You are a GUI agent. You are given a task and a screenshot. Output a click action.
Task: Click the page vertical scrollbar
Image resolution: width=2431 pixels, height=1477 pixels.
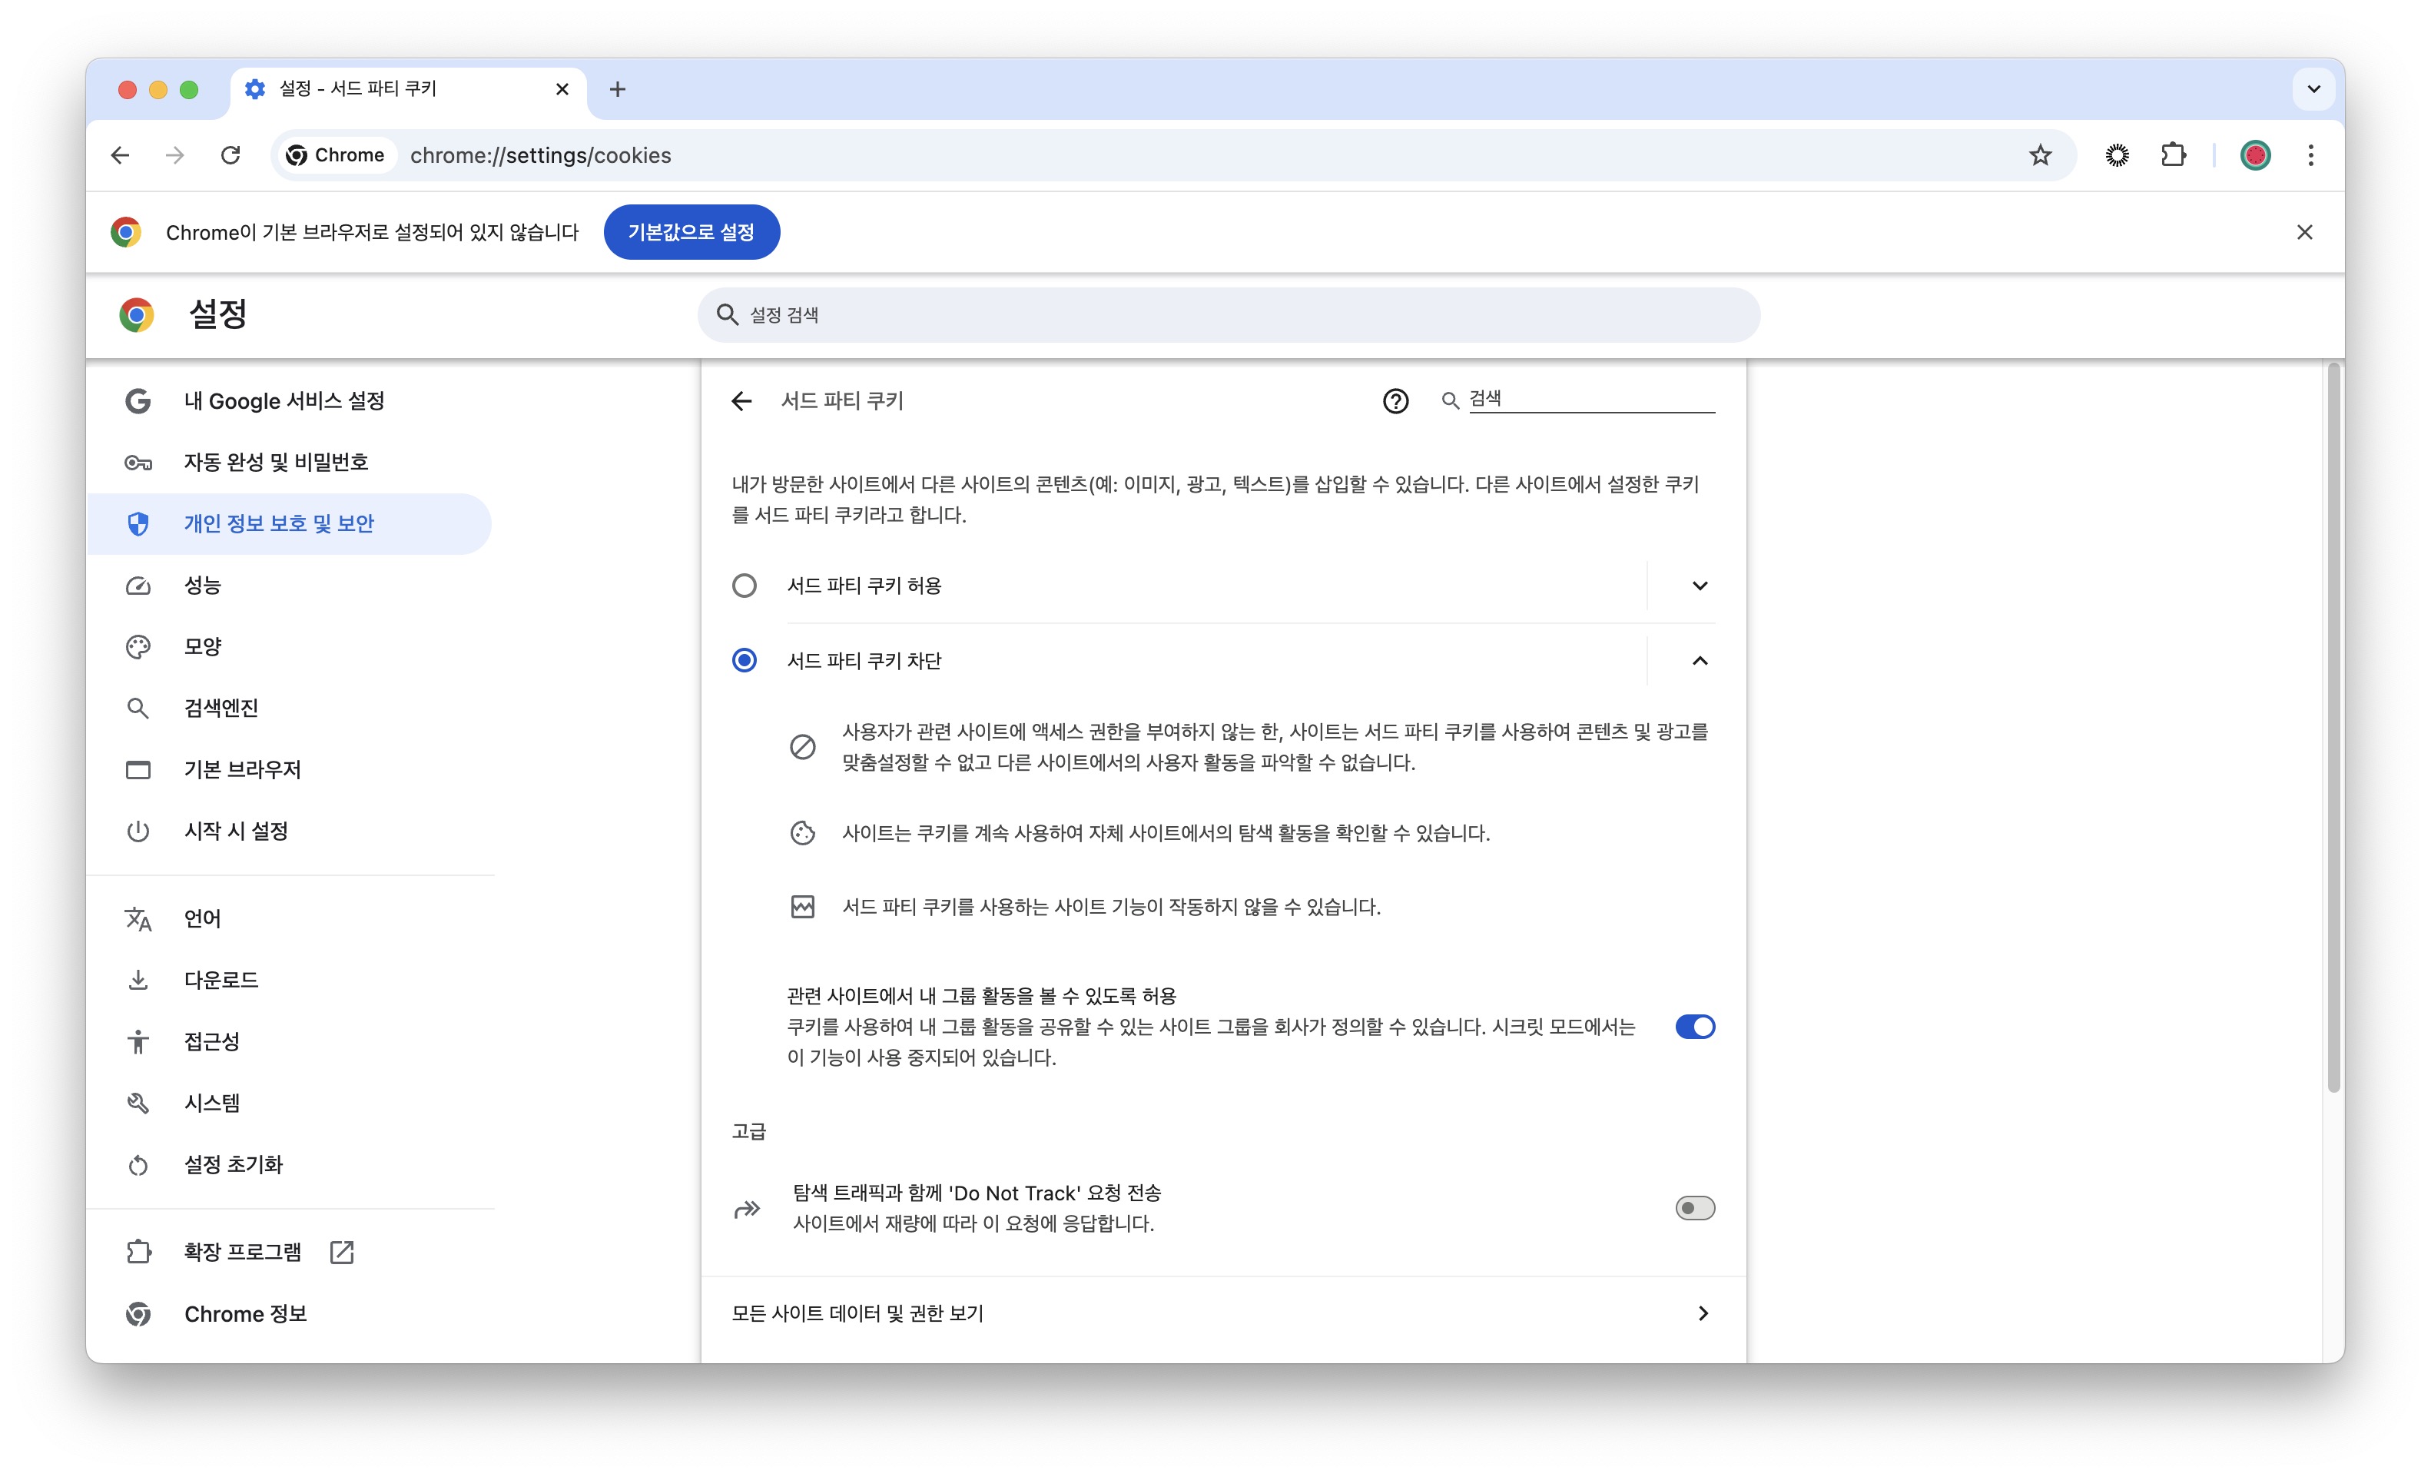click(2333, 729)
